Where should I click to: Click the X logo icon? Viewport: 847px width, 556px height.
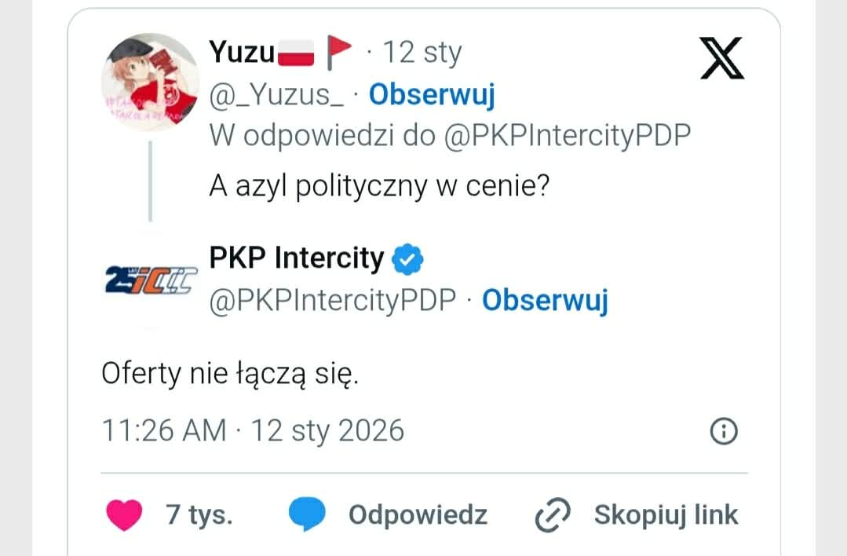pos(721,58)
